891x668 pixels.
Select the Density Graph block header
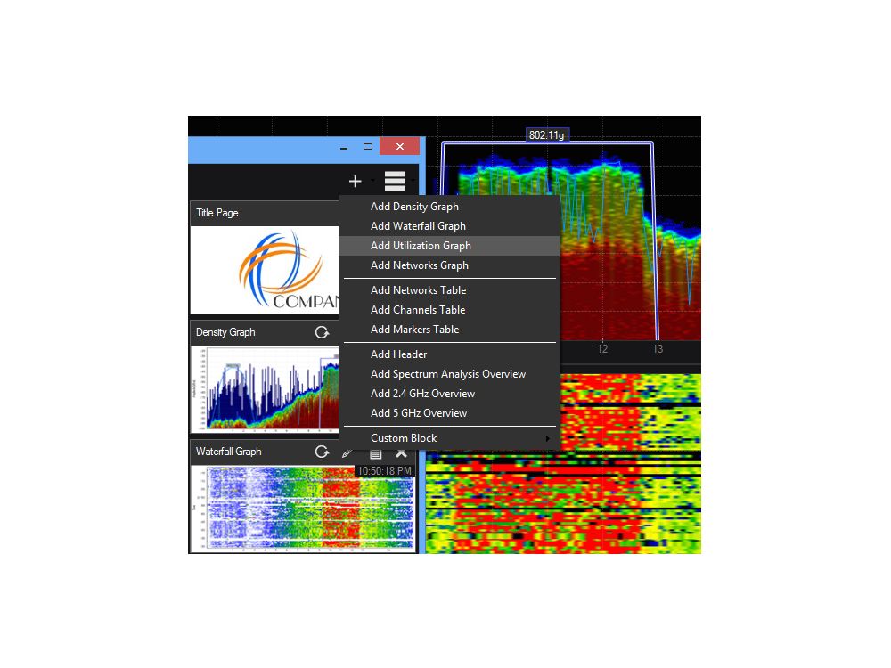(x=265, y=332)
